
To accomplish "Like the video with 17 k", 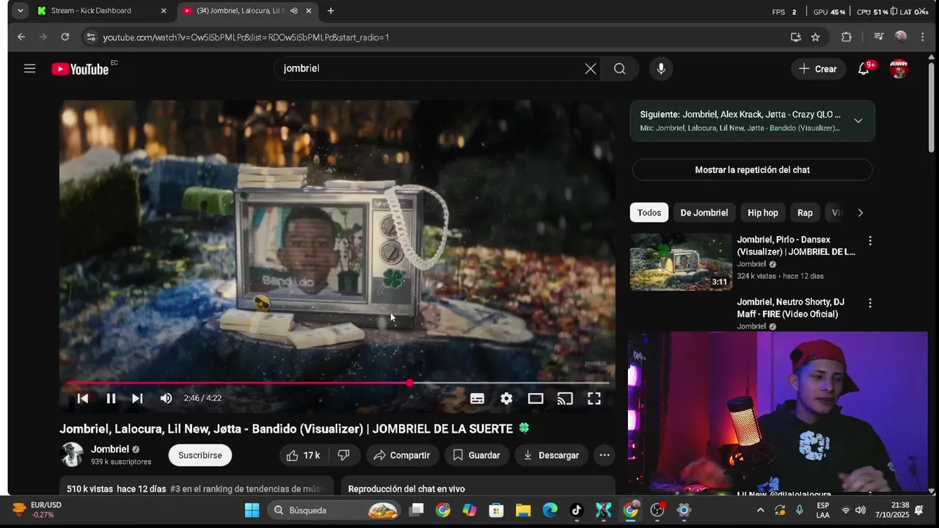I will point(304,455).
